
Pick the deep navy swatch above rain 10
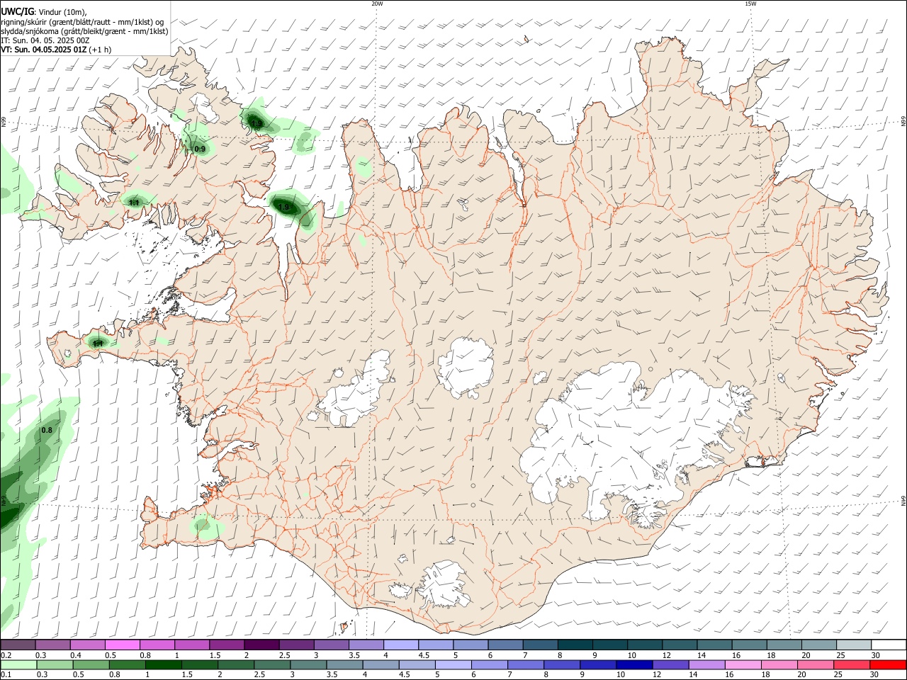click(x=634, y=664)
